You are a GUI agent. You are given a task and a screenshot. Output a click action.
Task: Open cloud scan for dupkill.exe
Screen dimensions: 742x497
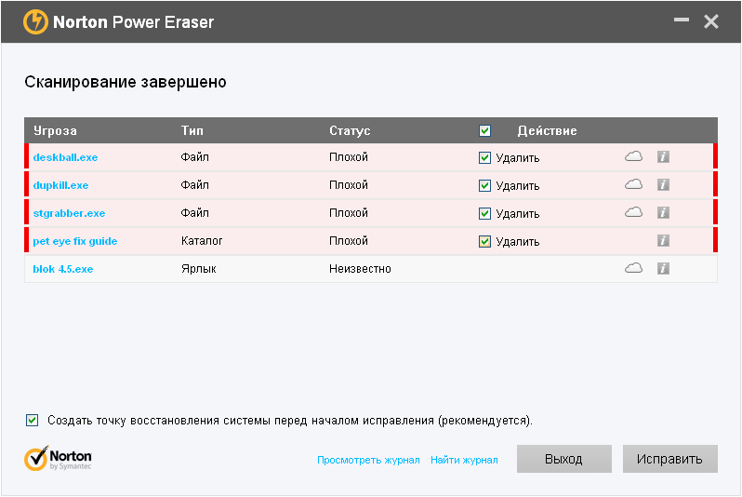point(633,185)
